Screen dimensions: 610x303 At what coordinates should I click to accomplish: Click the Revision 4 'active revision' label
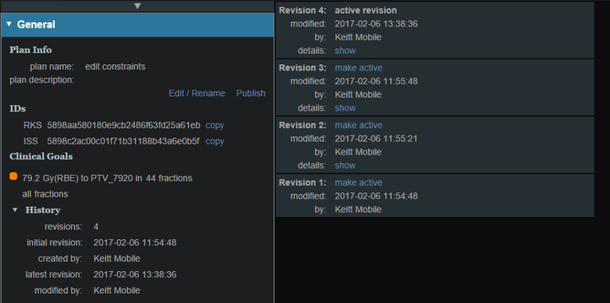(366, 11)
